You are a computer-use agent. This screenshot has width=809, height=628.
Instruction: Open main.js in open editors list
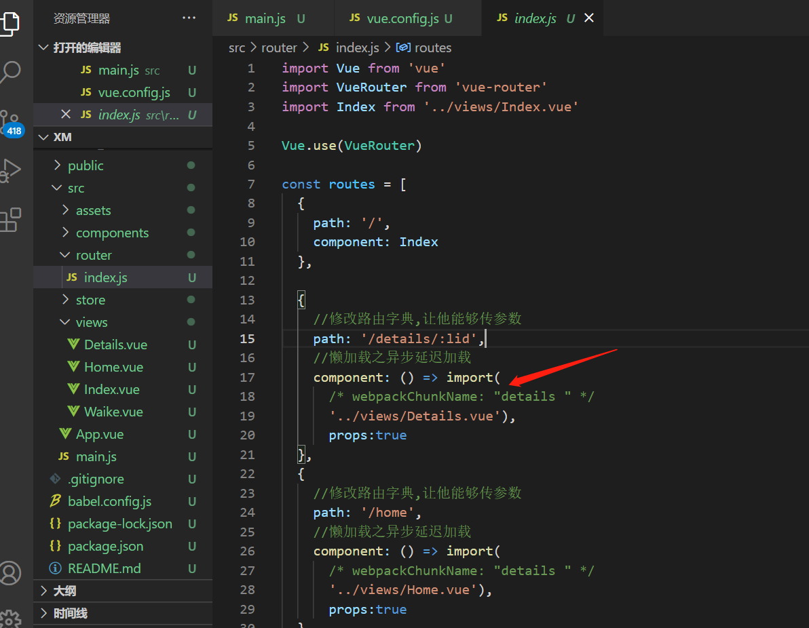tap(122, 70)
